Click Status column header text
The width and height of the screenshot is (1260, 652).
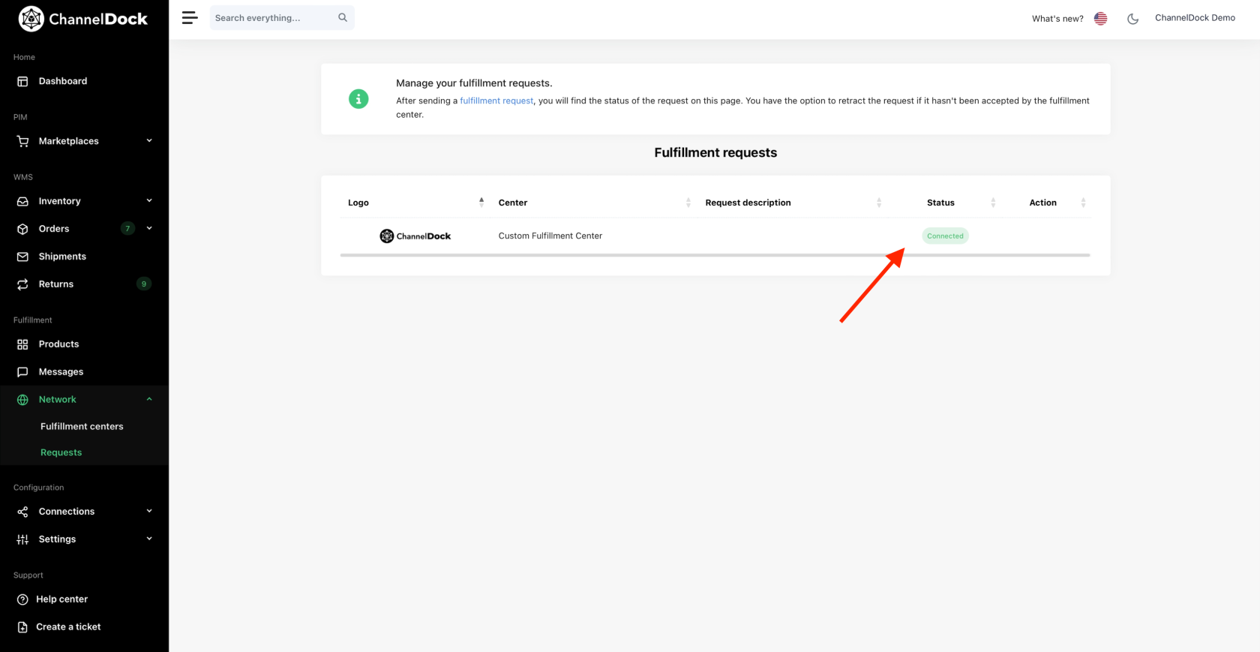point(940,203)
